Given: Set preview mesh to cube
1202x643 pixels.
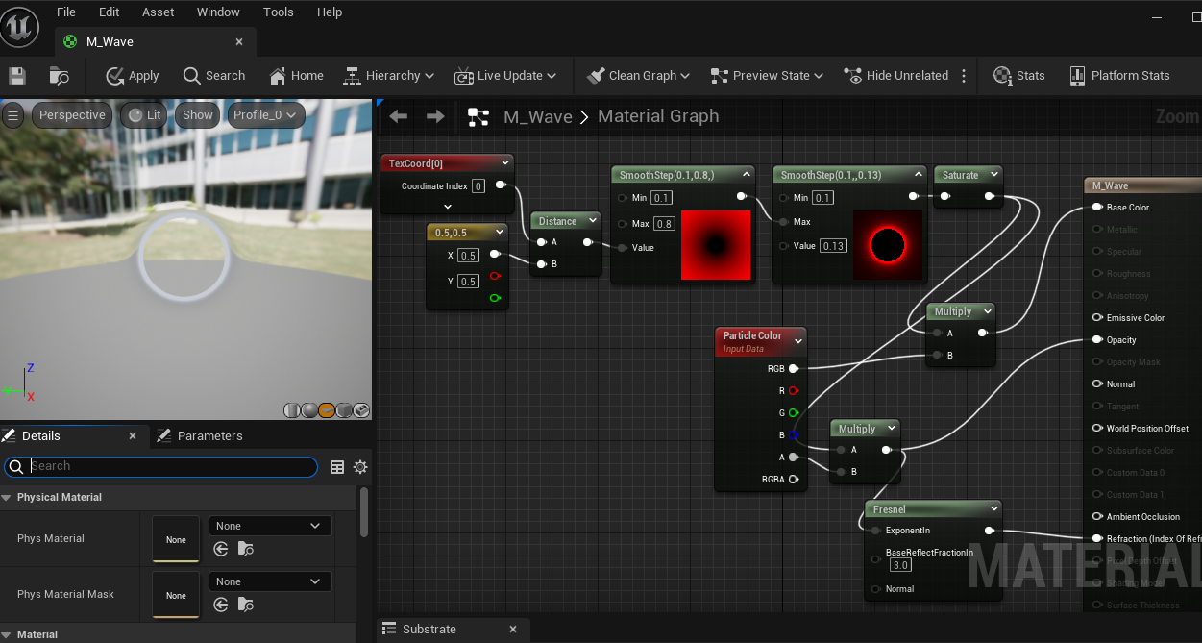Looking at the screenshot, I should pyautogui.click(x=344, y=410).
